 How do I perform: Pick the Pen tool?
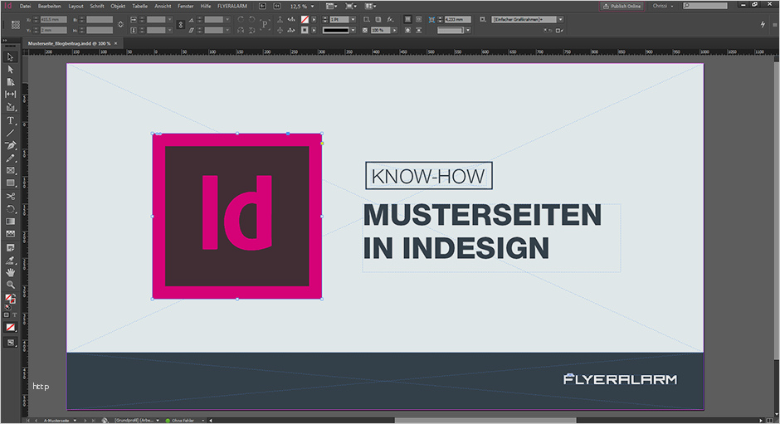pos(11,145)
